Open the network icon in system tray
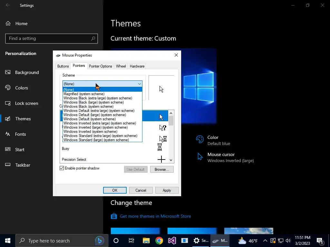This screenshot has width=330, height=247. 281,241
